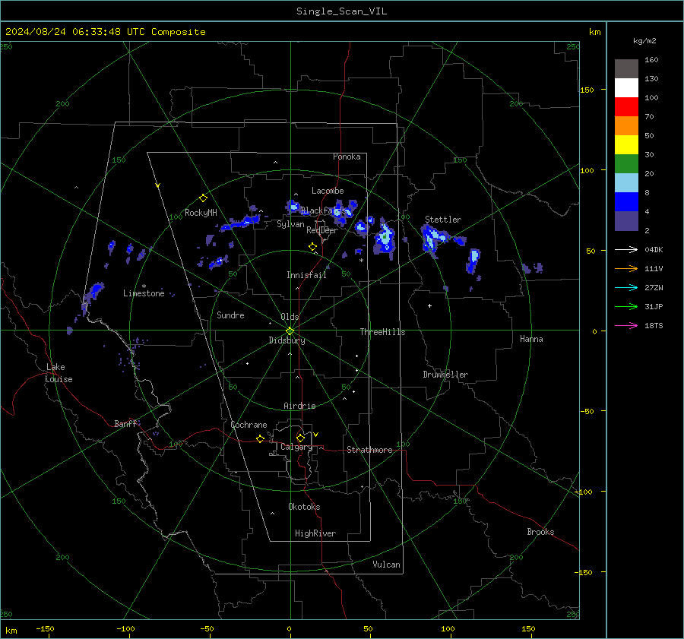Screen dimensions: 684x639
Task: Click the Vulcan town label
Action: click(386, 565)
